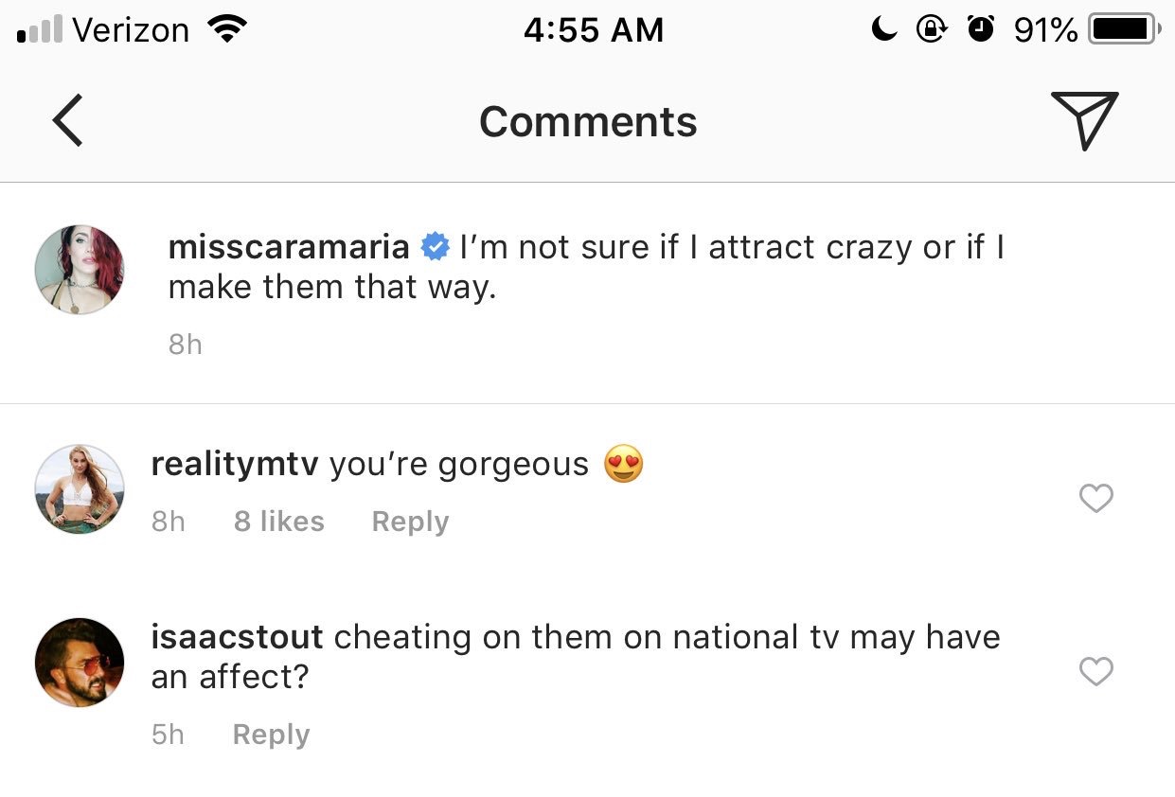The height and width of the screenshot is (797, 1175).
Task: Open isaacstout's profile picture
Action: click(x=80, y=663)
